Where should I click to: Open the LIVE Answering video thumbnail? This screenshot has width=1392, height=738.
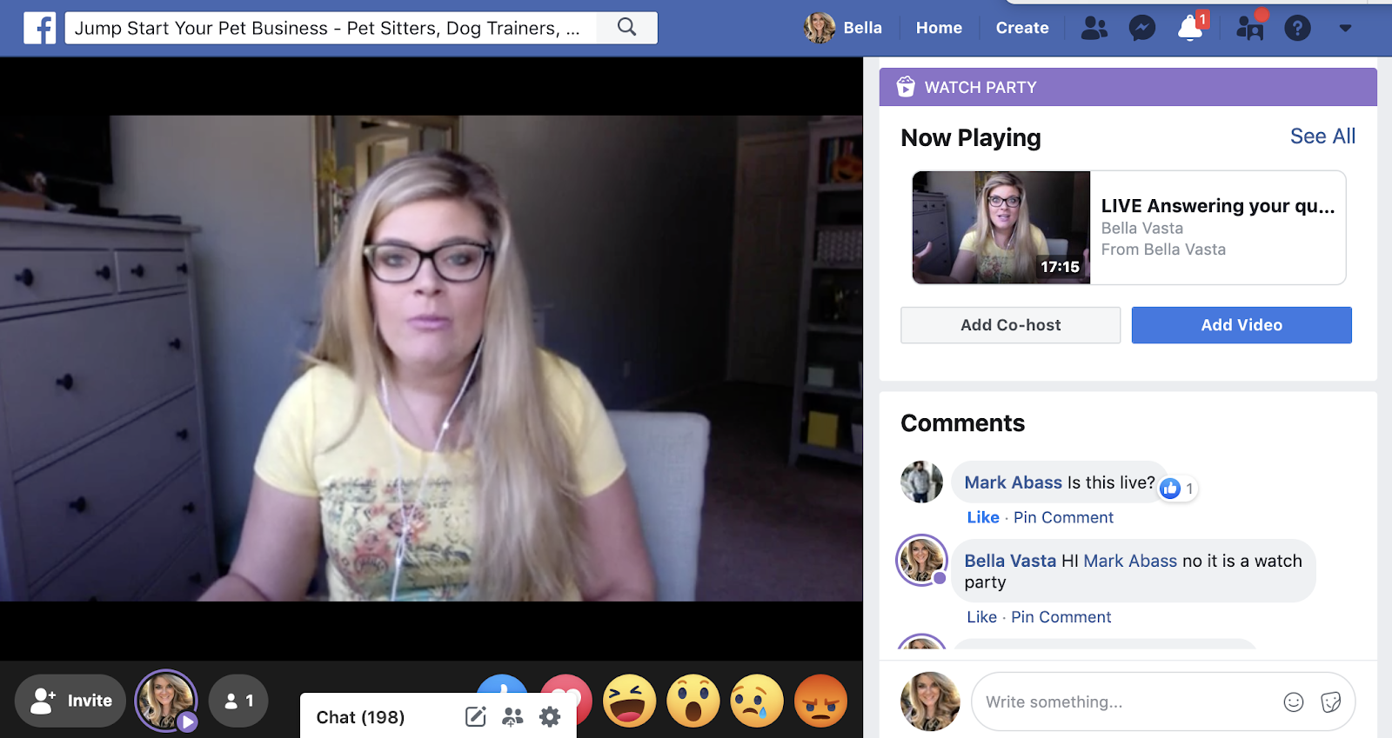tap(1000, 227)
